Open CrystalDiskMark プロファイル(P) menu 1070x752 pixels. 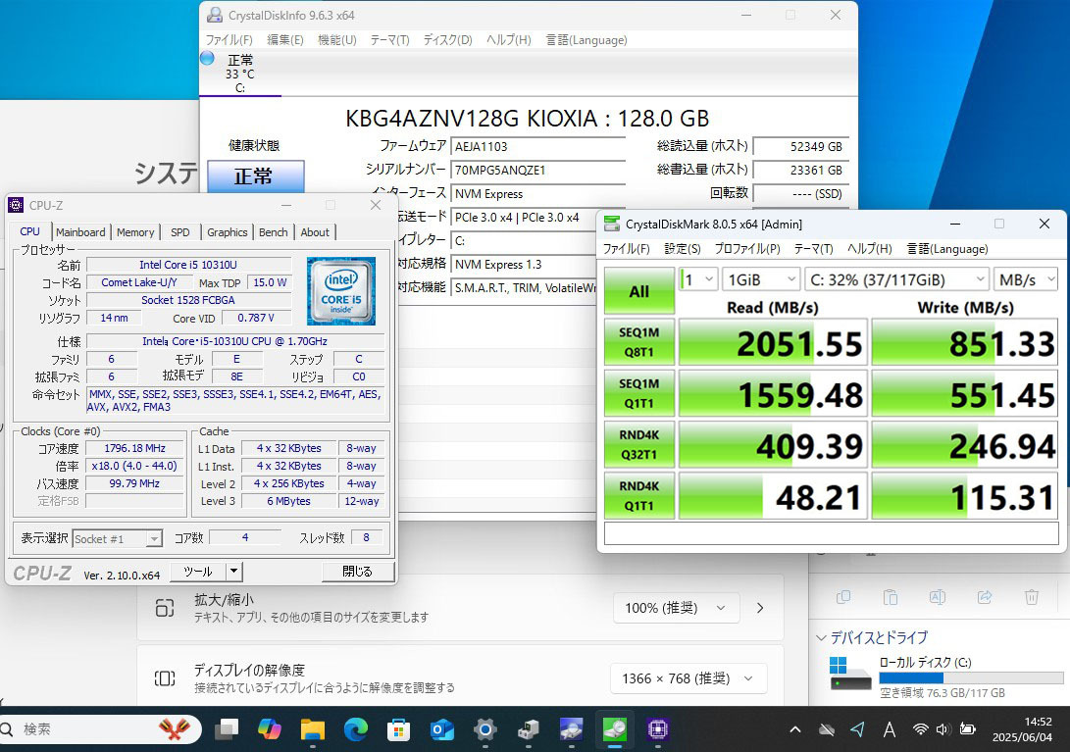747,248
